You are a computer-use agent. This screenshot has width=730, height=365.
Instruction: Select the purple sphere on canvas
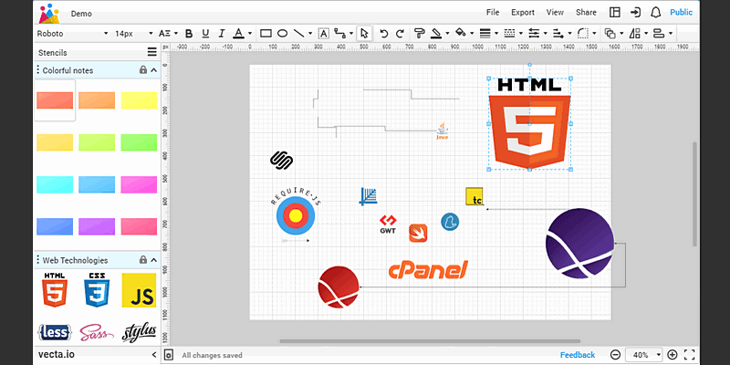point(579,244)
